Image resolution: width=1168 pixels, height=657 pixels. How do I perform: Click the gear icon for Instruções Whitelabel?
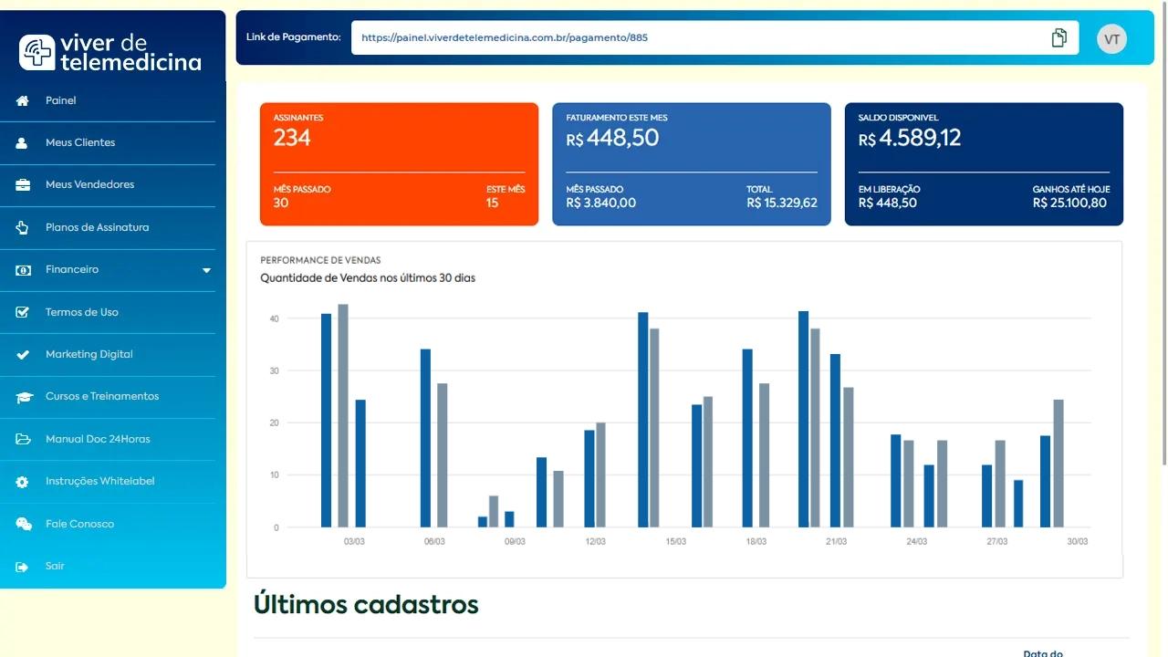coord(23,482)
